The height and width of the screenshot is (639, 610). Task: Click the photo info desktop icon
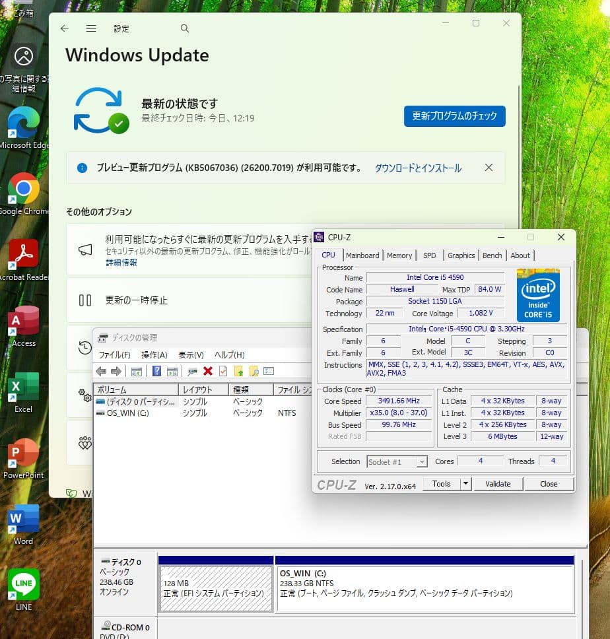(24, 69)
